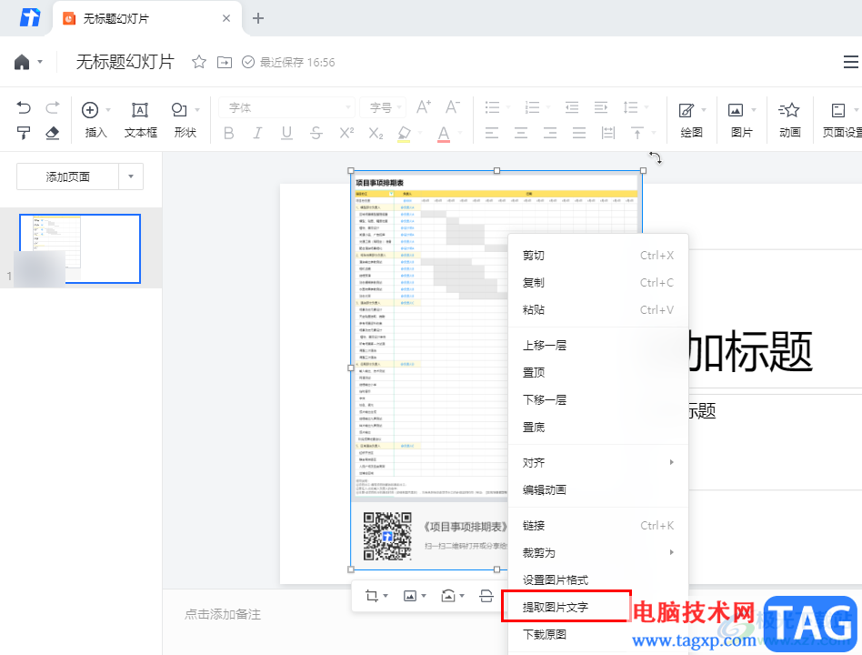Choose Edit Animation (编辑动画)
Image resolution: width=862 pixels, height=655 pixels.
tap(598, 489)
